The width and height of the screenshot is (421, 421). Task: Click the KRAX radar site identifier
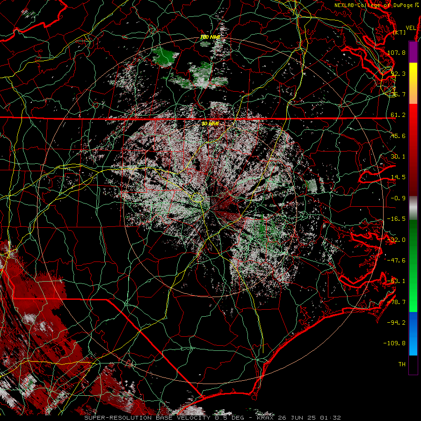[x=266, y=418]
